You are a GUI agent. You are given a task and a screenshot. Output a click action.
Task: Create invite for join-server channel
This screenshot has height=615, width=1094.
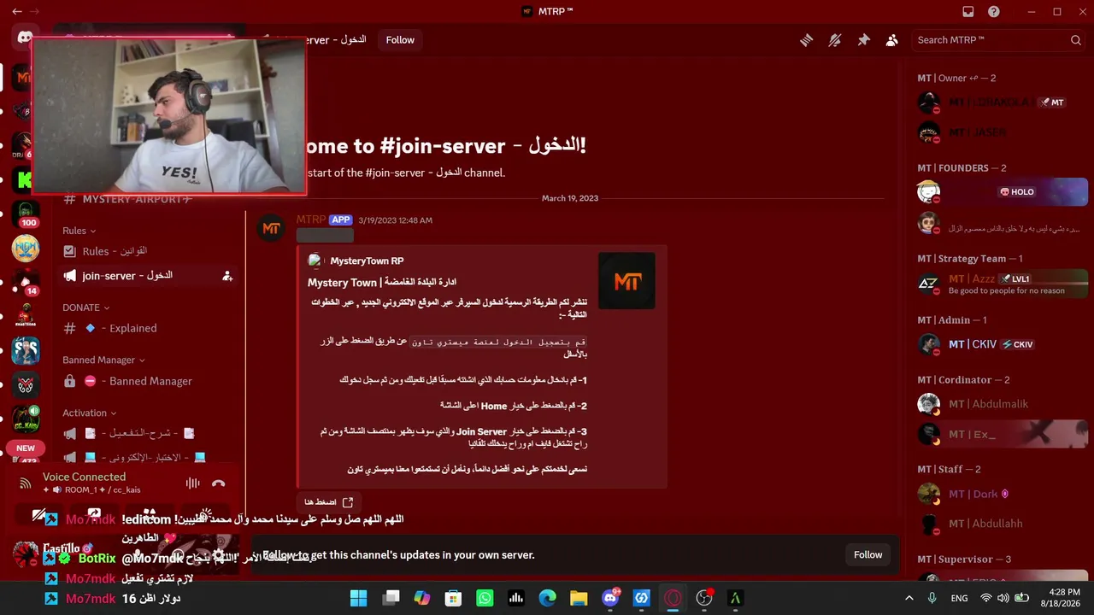coord(227,276)
